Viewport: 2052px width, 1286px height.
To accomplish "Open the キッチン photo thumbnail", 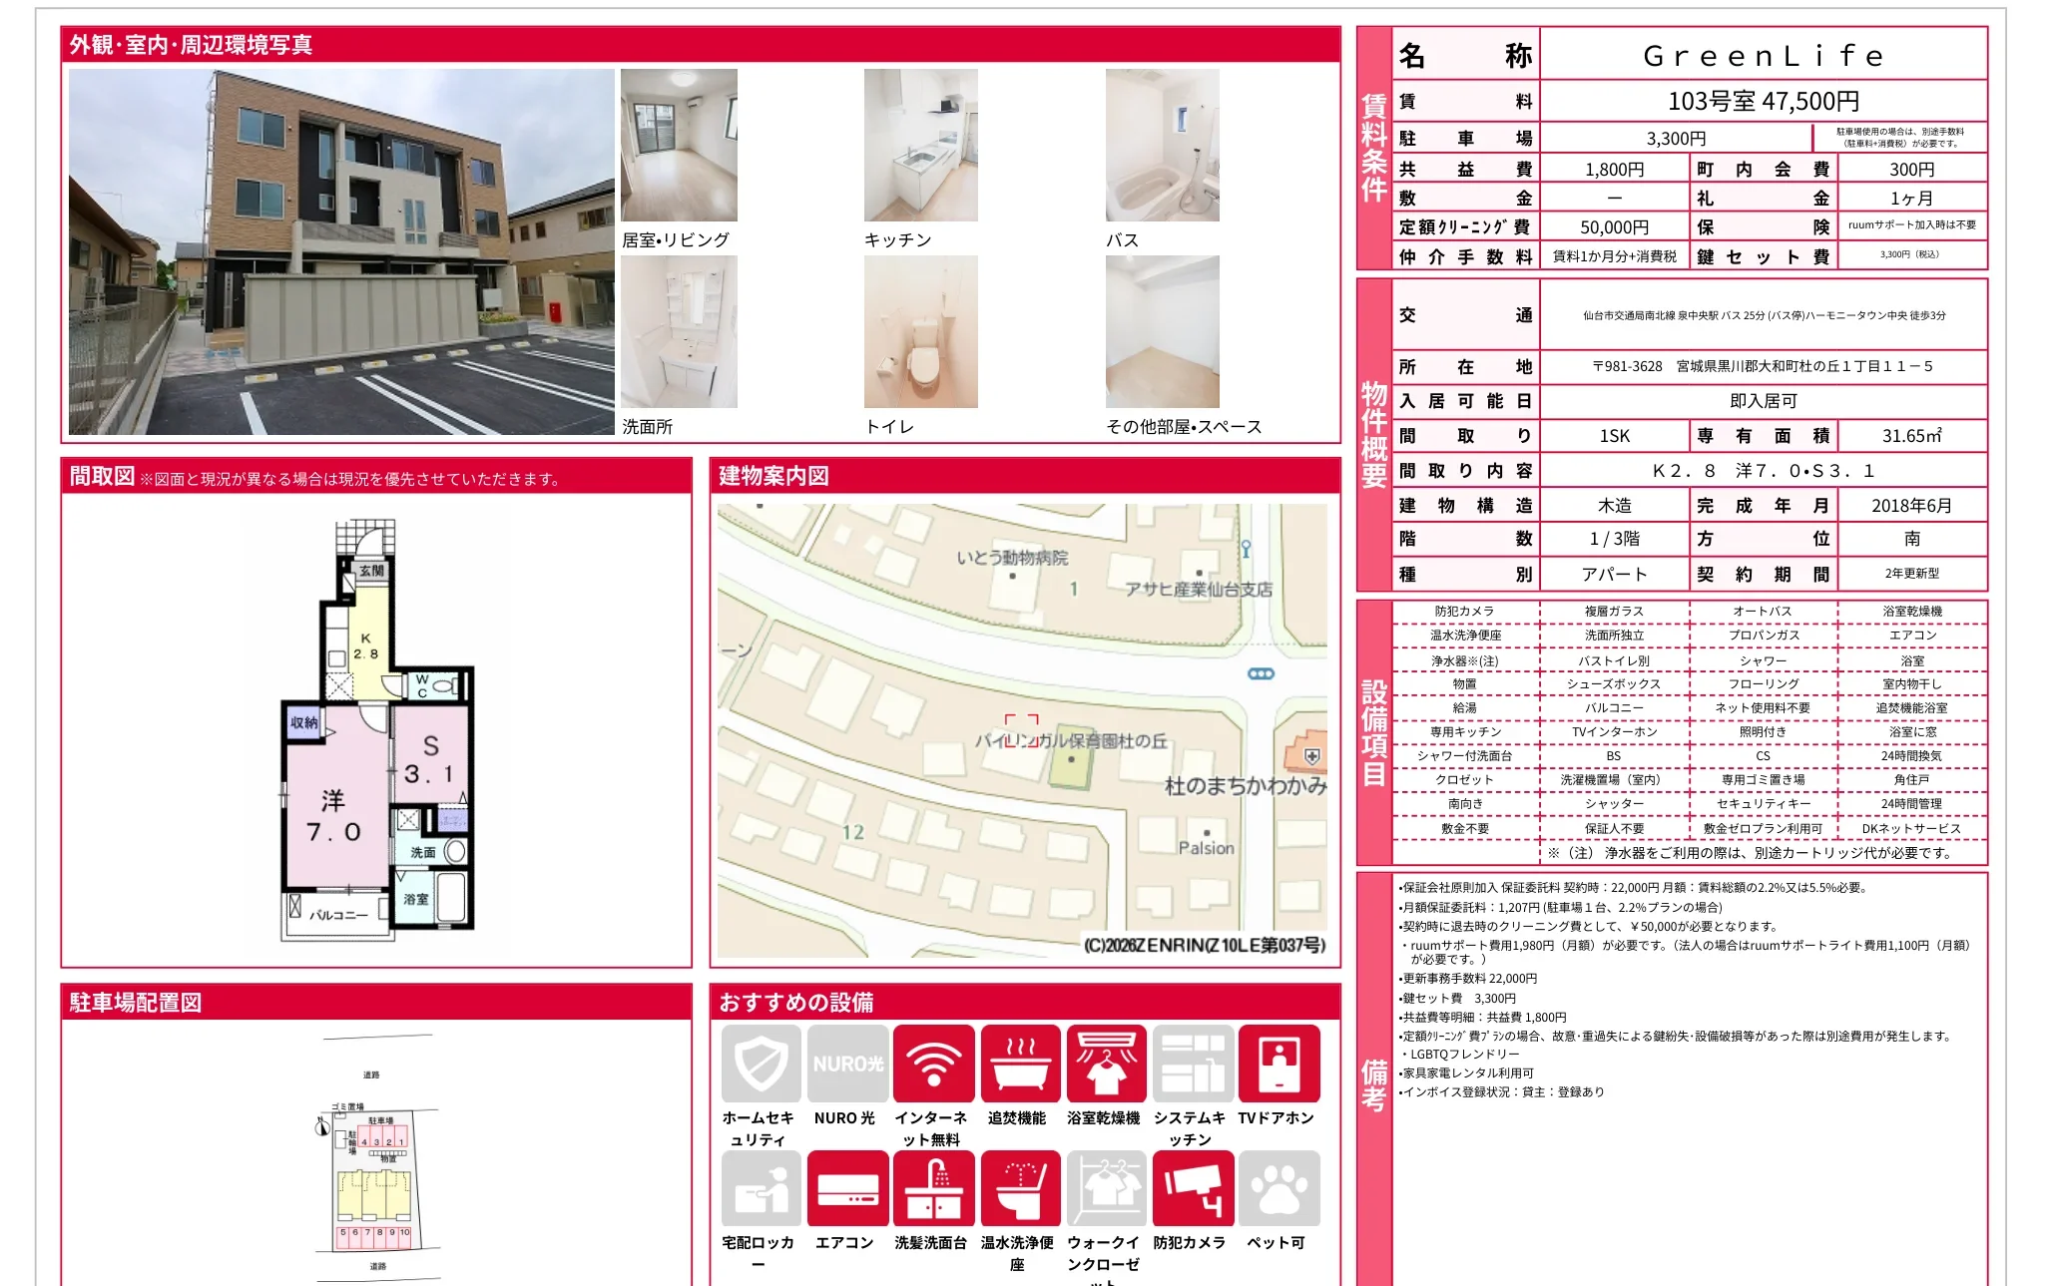I will pos(921,145).
